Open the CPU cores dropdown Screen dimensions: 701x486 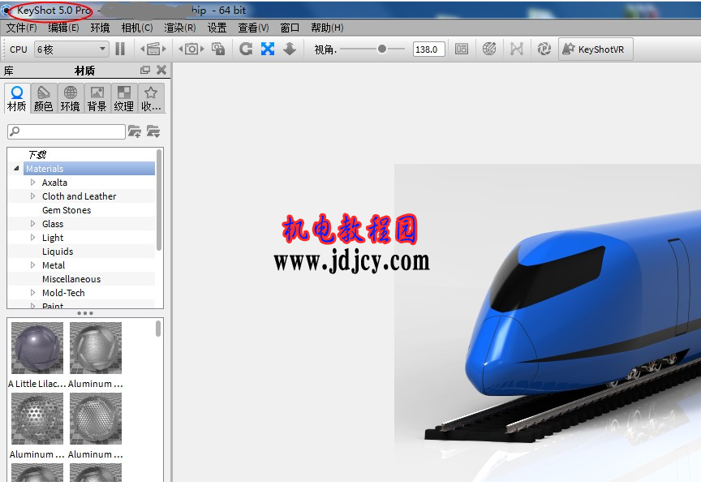pyautogui.click(x=71, y=49)
